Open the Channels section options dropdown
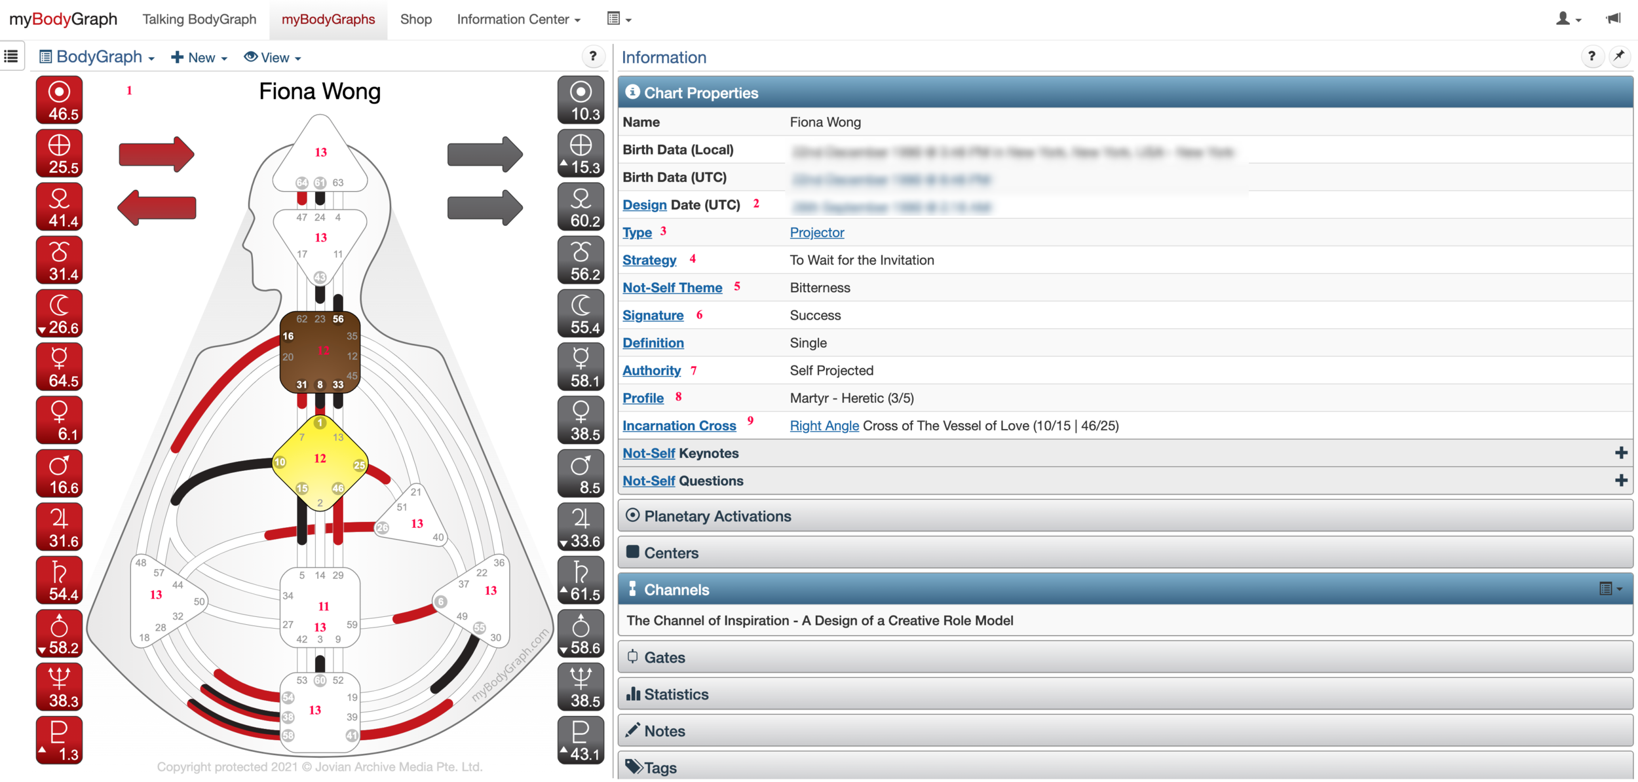The height and width of the screenshot is (782, 1638). pyautogui.click(x=1610, y=589)
